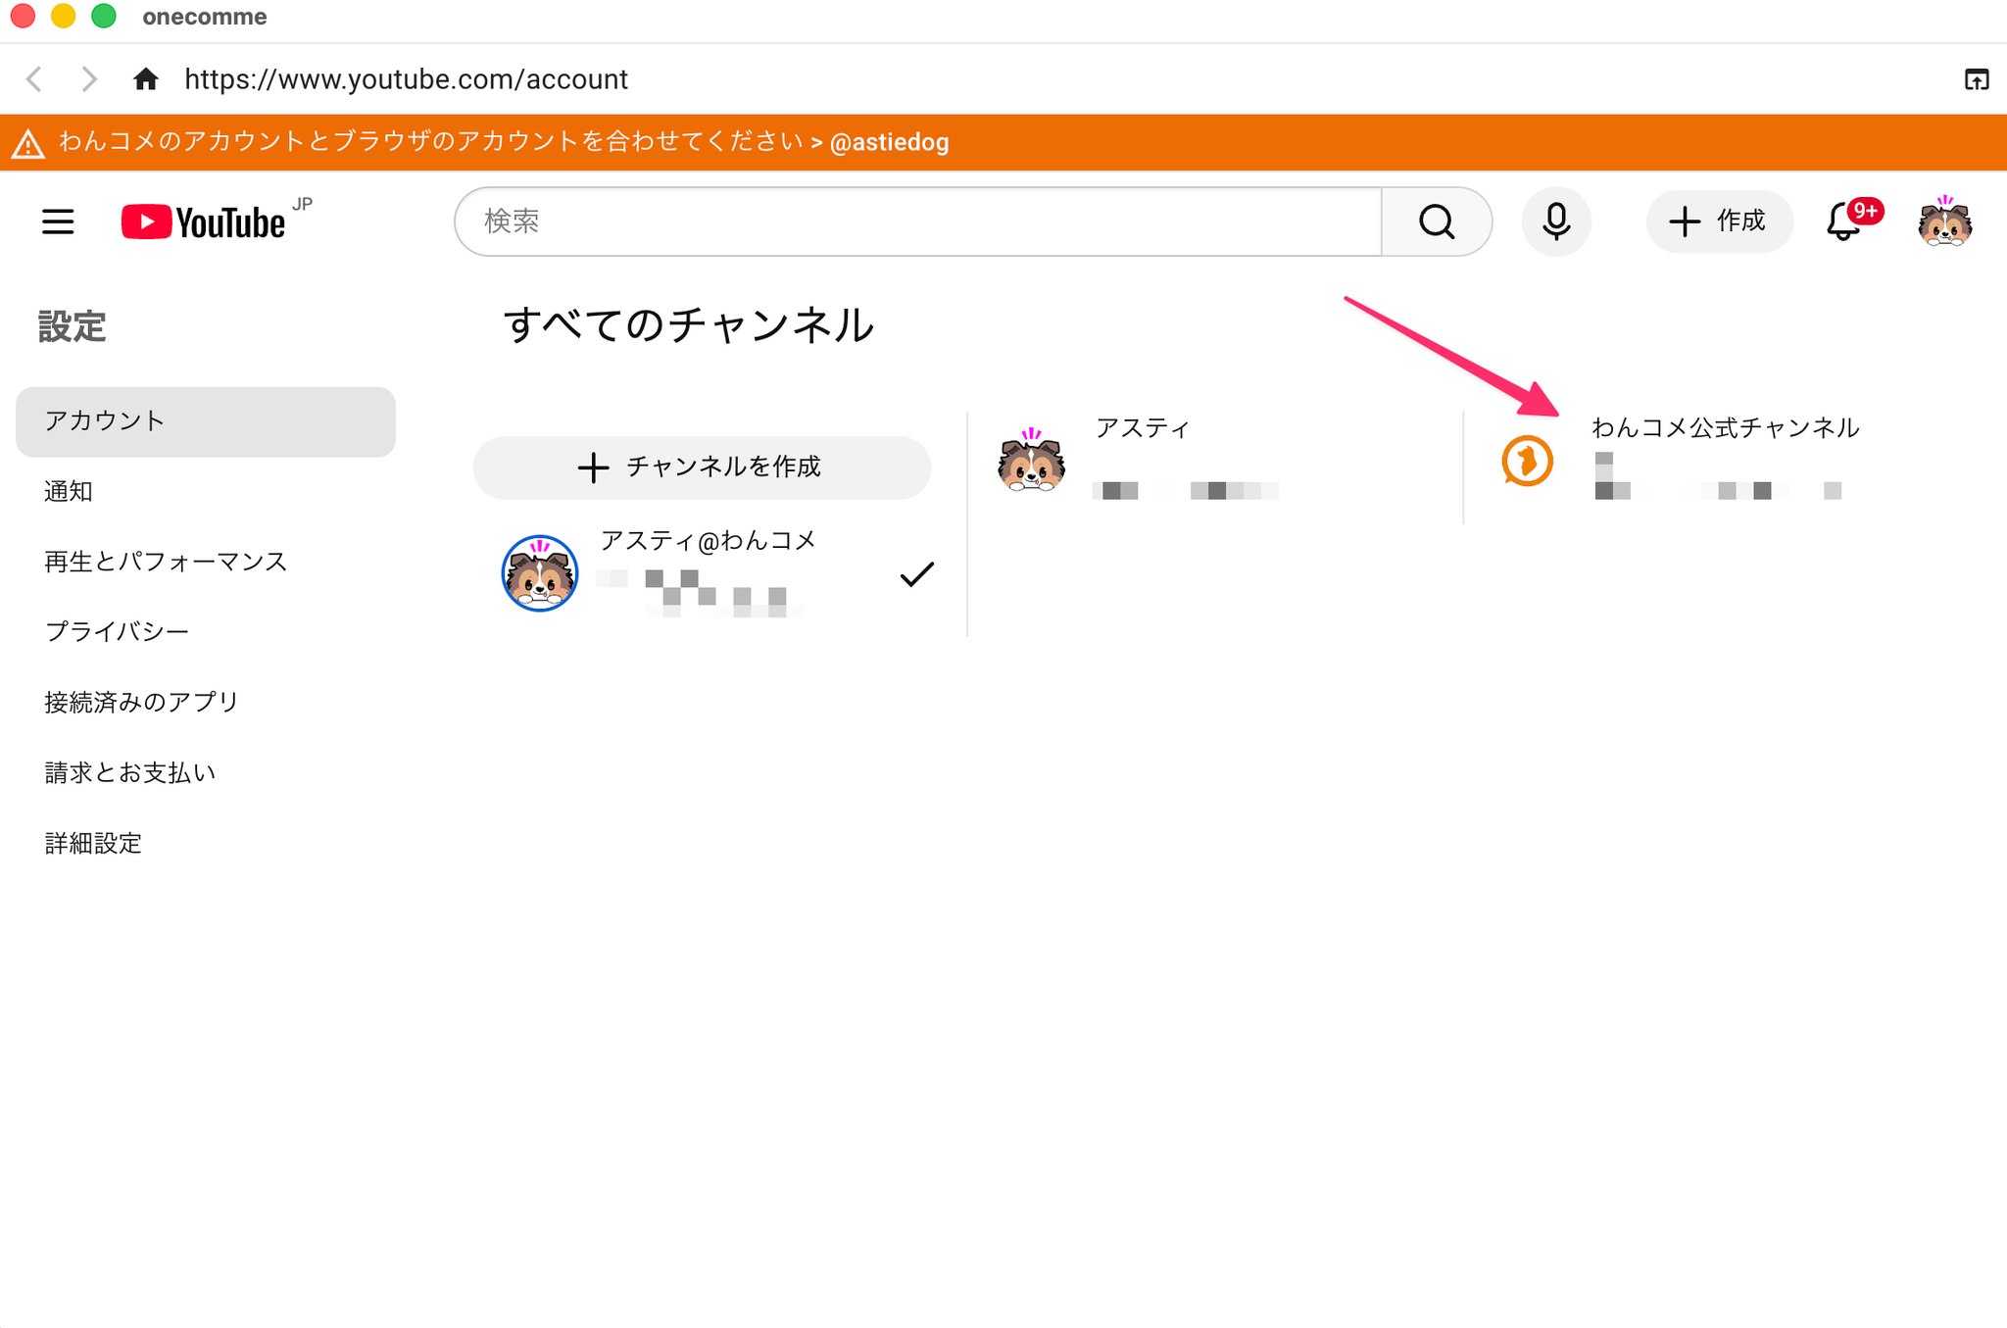
Task: Click the search magnifier button
Action: tap(1437, 221)
